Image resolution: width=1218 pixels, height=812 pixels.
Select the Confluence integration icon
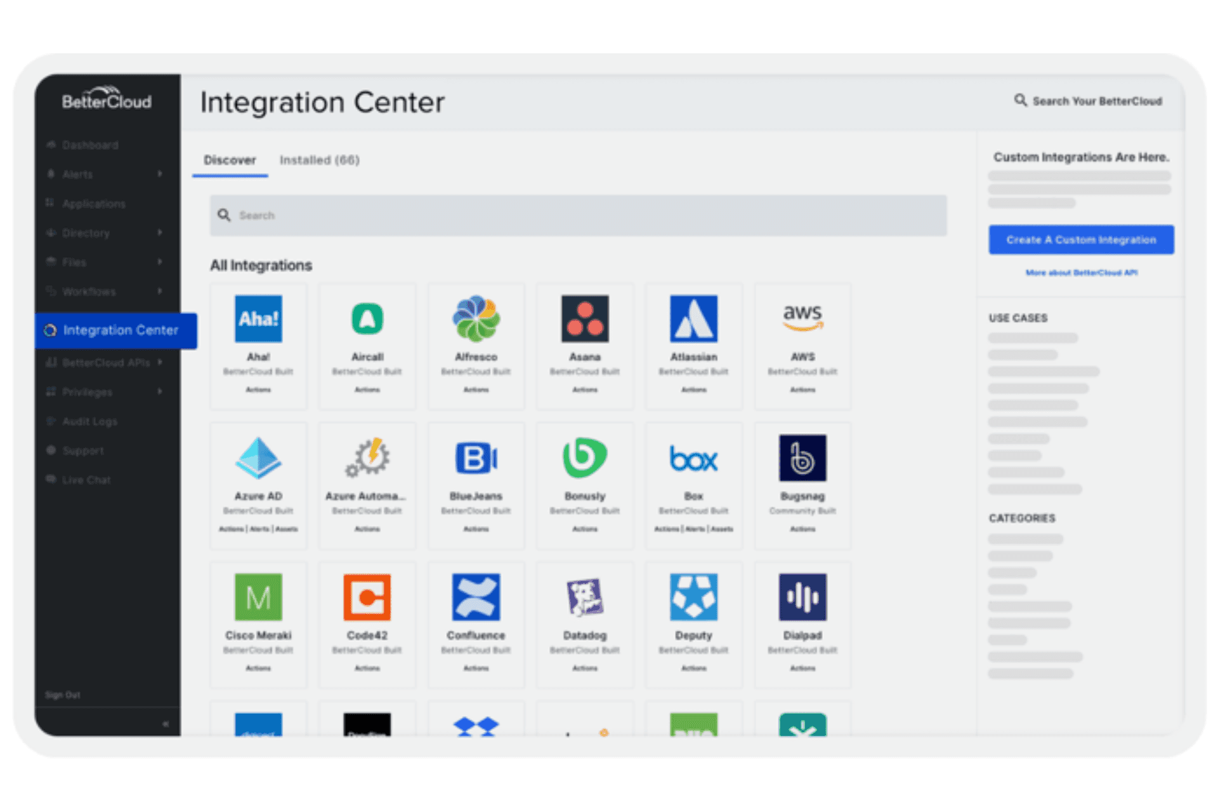pos(476,597)
